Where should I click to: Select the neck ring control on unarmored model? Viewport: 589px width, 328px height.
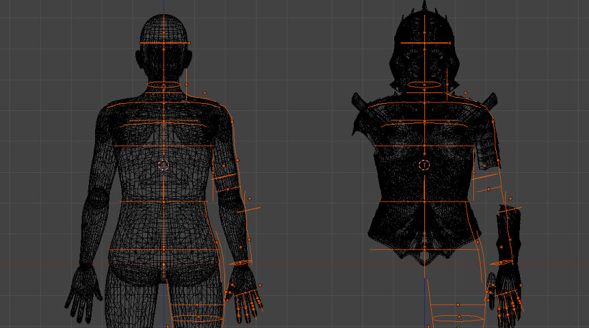[164, 85]
